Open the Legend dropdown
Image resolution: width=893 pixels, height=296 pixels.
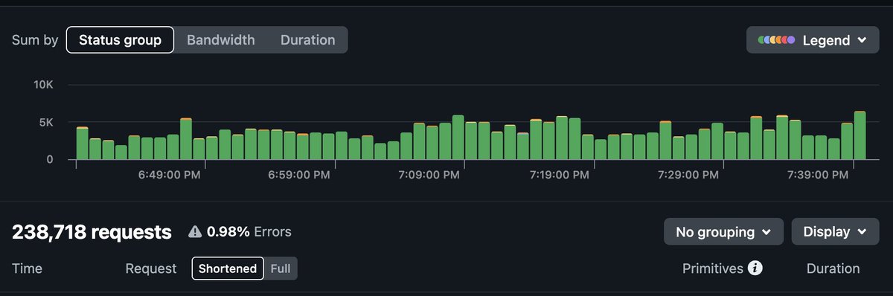(813, 40)
